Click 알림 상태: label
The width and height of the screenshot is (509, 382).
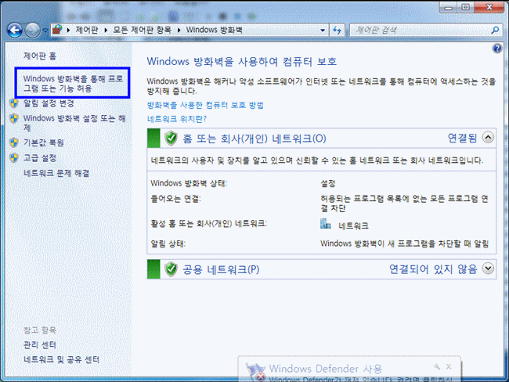168,243
